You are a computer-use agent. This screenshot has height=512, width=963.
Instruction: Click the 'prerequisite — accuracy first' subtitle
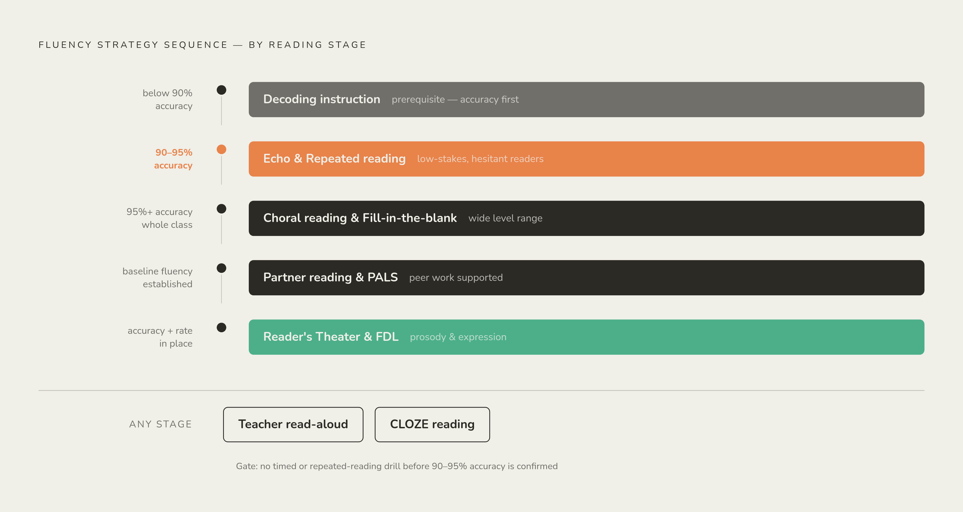[x=455, y=100]
